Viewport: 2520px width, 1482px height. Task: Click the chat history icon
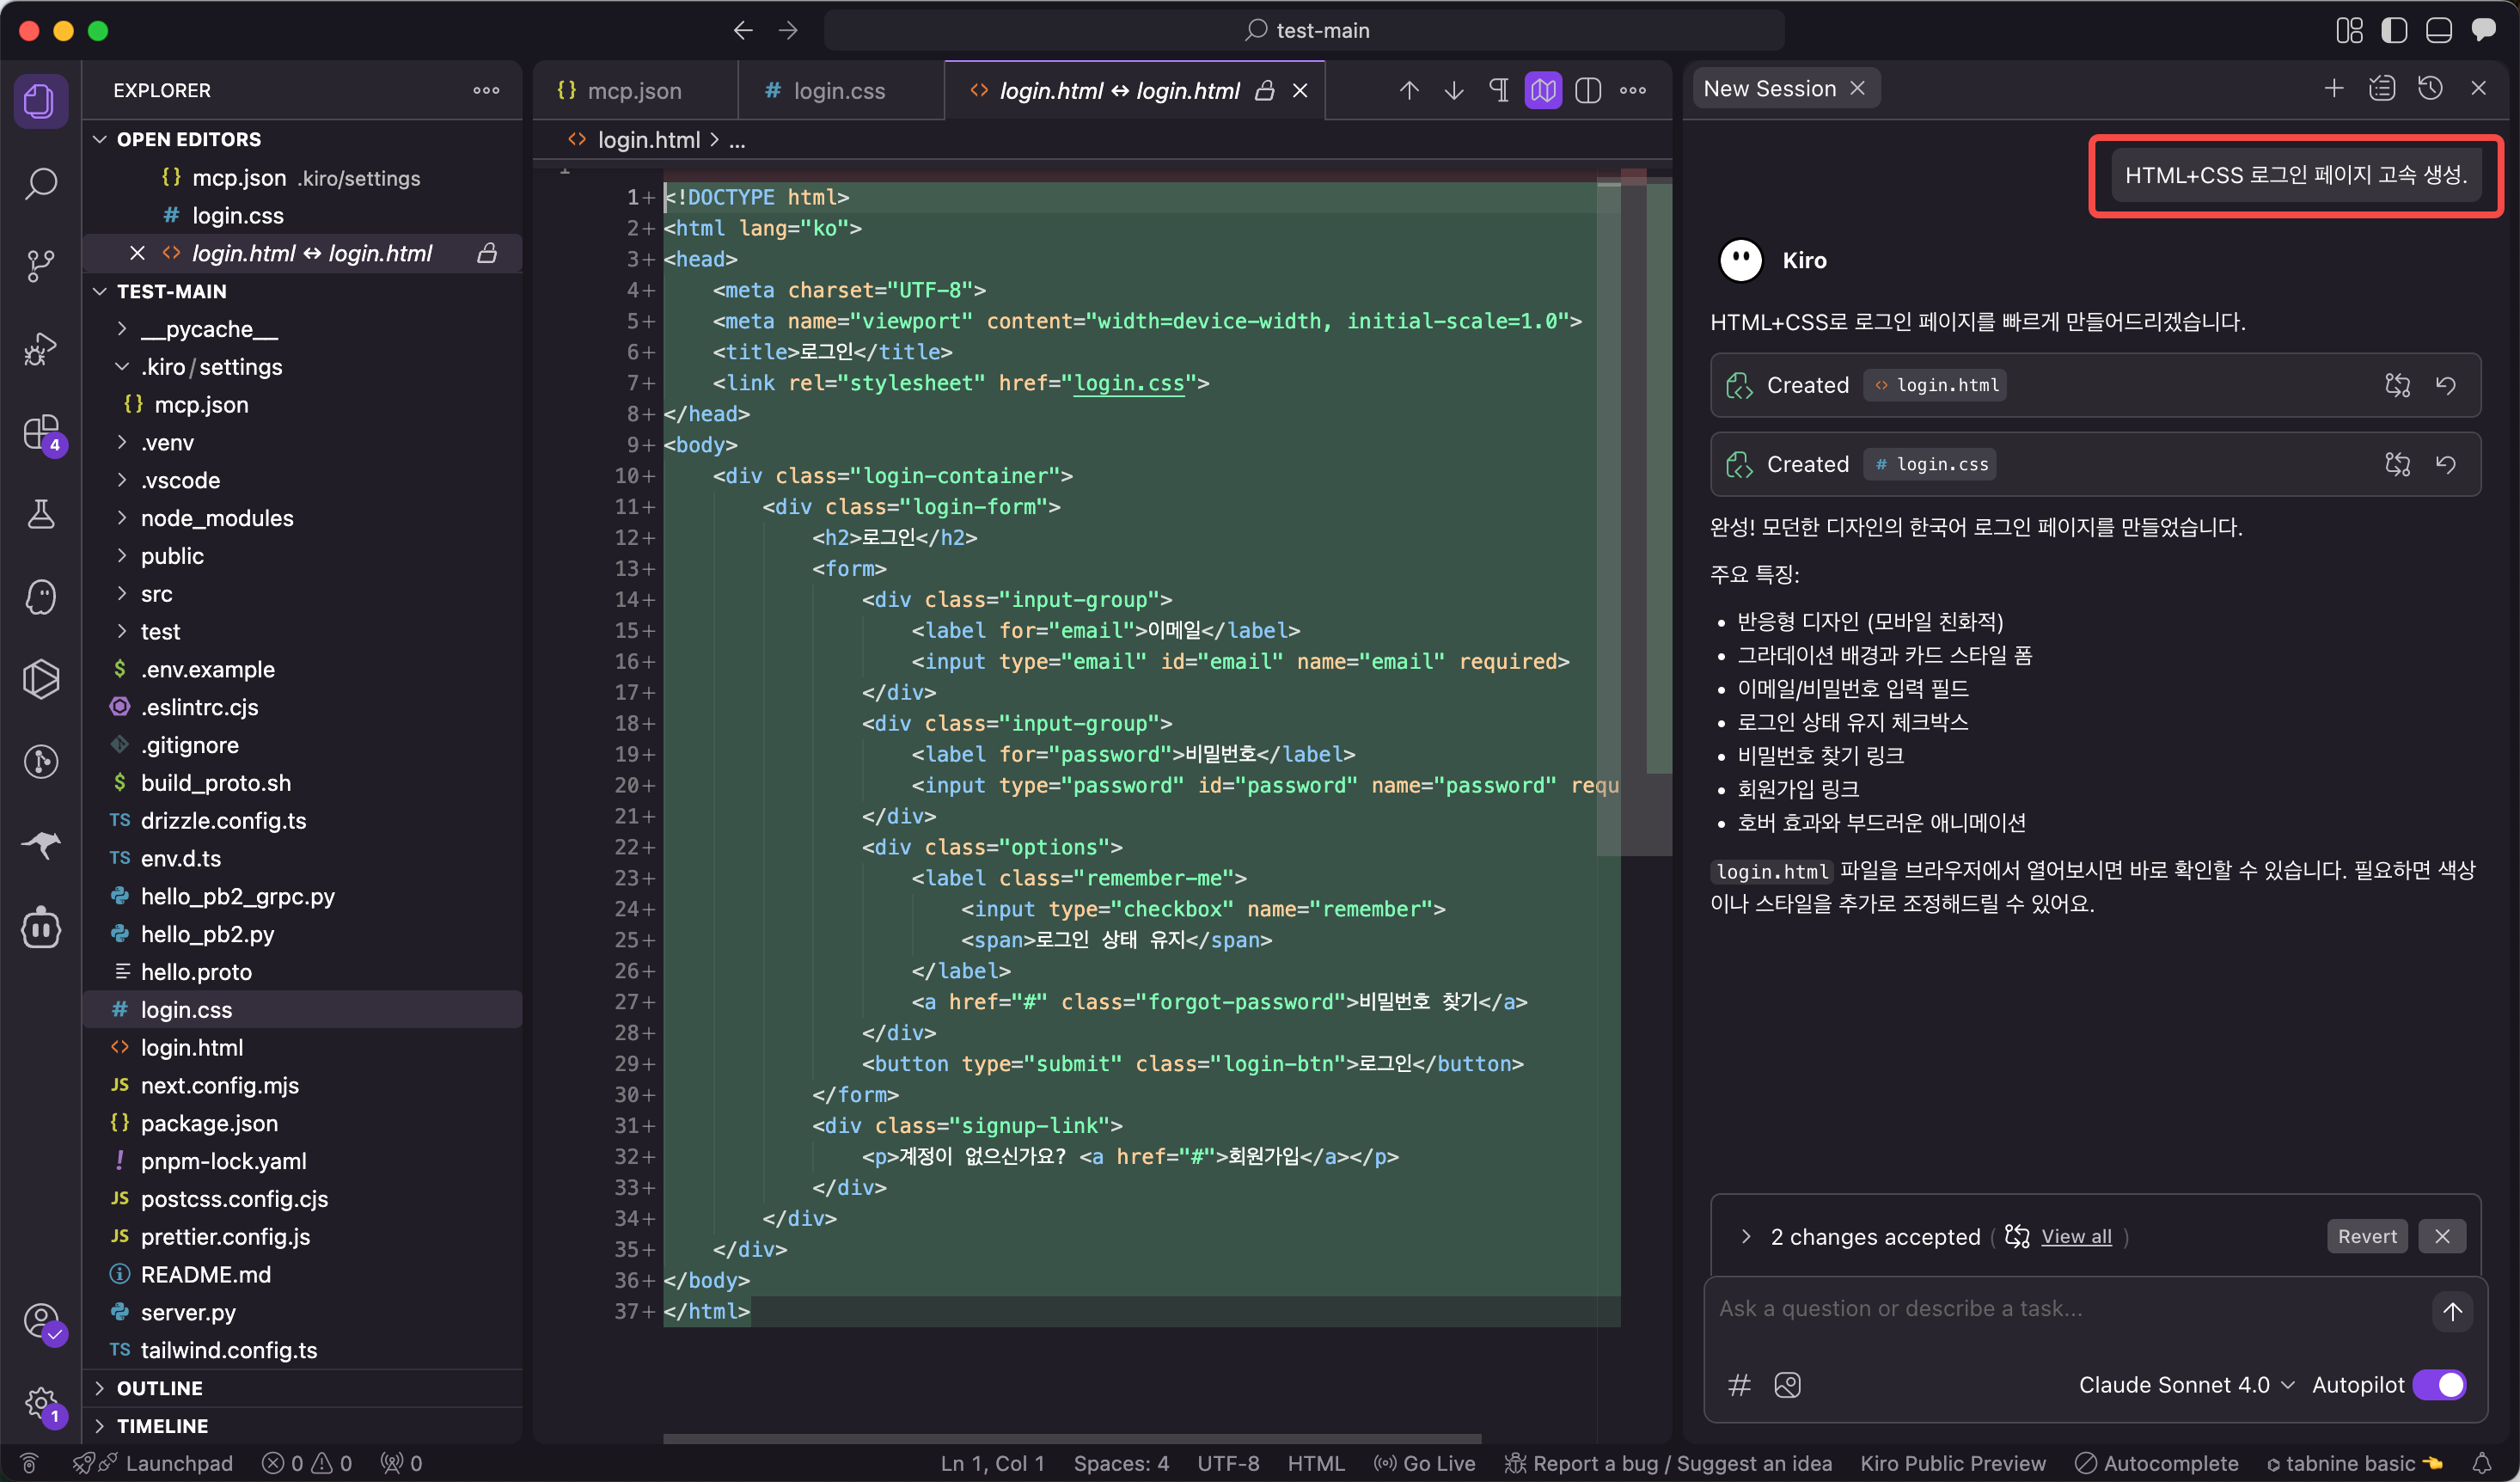pos(2430,89)
